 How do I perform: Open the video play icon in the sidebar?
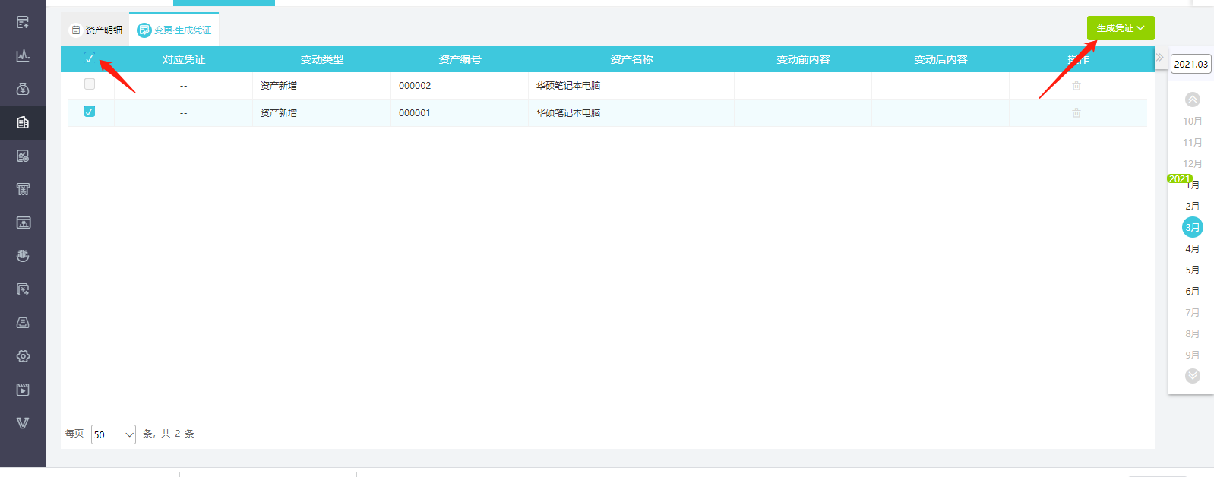[23, 390]
